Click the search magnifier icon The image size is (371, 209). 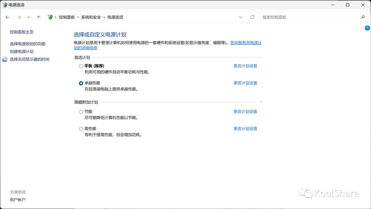363,17
